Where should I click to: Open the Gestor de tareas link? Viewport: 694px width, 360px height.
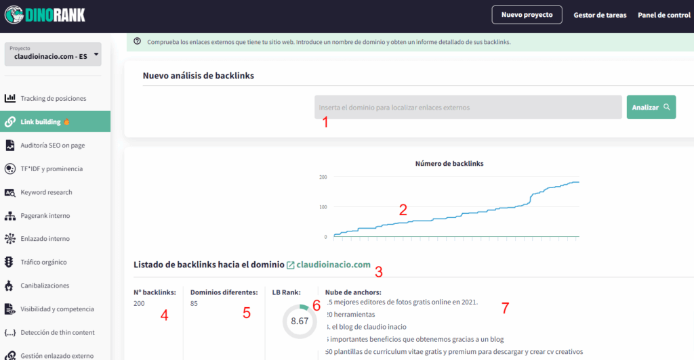pos(600,15)
